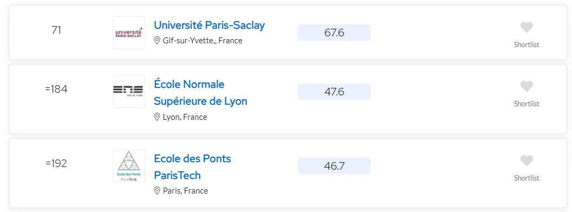This screenshot has height=212, width=572.
Task: Click the rank number 71
Action: point(56,30)
